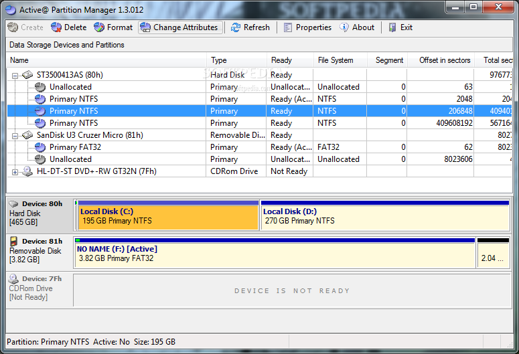Click the Refresh toolbar icon
This screenshot has width=519, height=354.
[x=236, y=27]
